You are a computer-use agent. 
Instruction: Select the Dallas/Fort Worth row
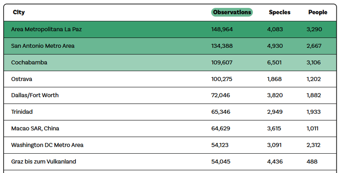point(170,95)
